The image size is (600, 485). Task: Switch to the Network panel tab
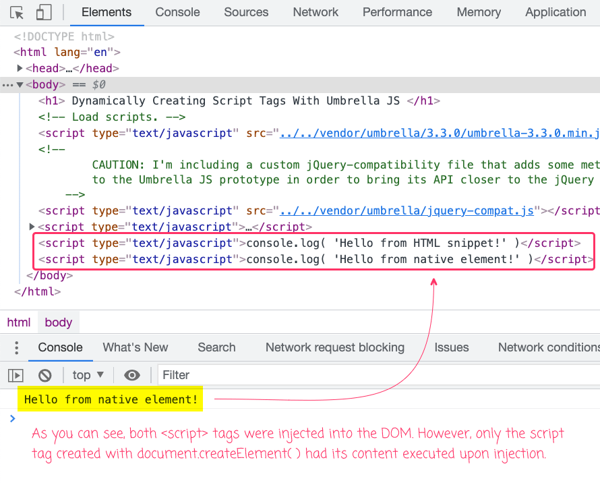pos(316,12)
